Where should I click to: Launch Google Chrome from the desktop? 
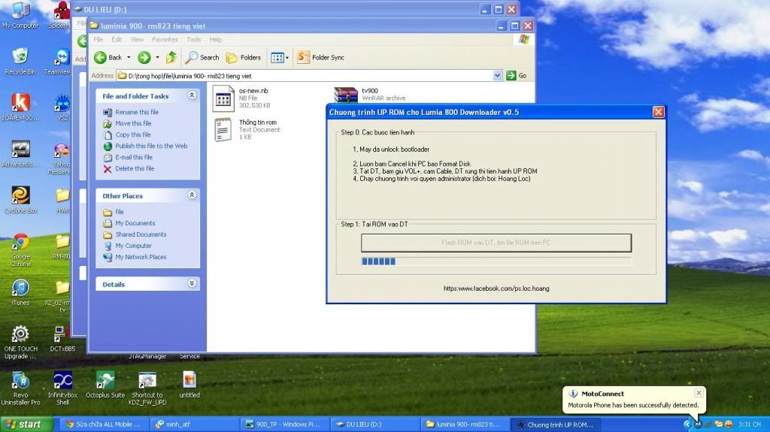coord(20,250)
